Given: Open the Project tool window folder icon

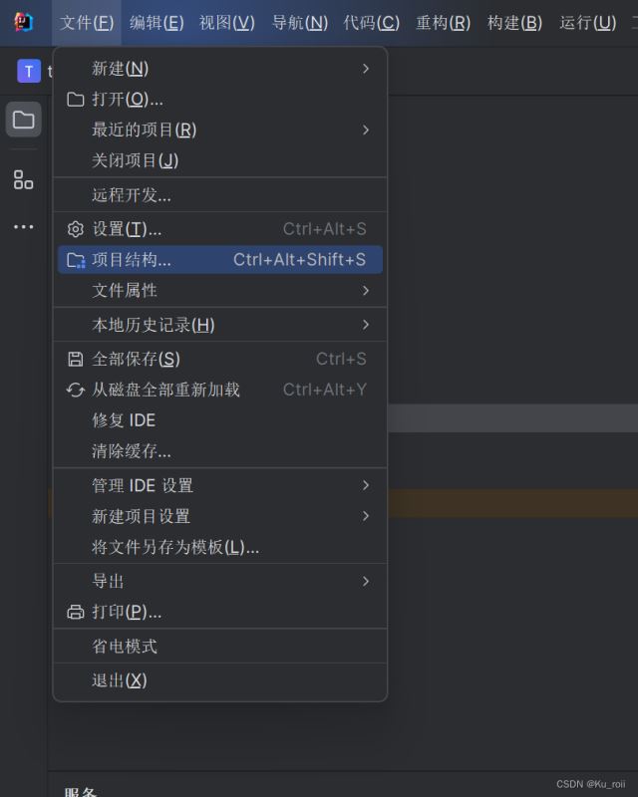Looking at the screenshot, I should 24,120.
